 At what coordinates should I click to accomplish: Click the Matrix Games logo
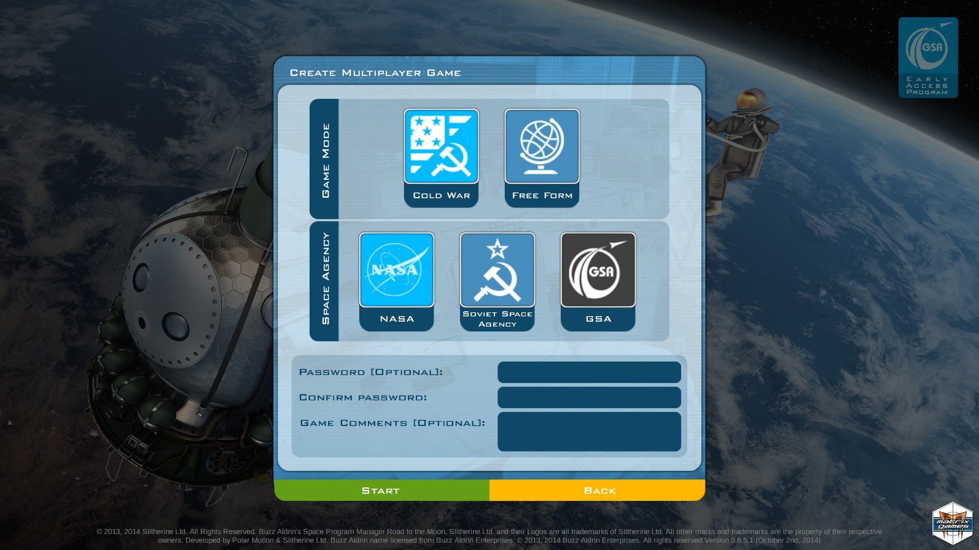coord(952,523)
